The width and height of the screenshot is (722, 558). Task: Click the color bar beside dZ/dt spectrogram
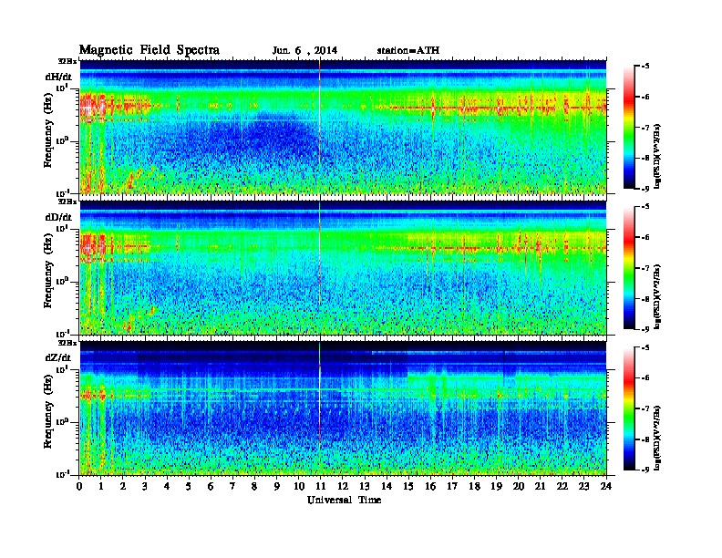point(629,408)
